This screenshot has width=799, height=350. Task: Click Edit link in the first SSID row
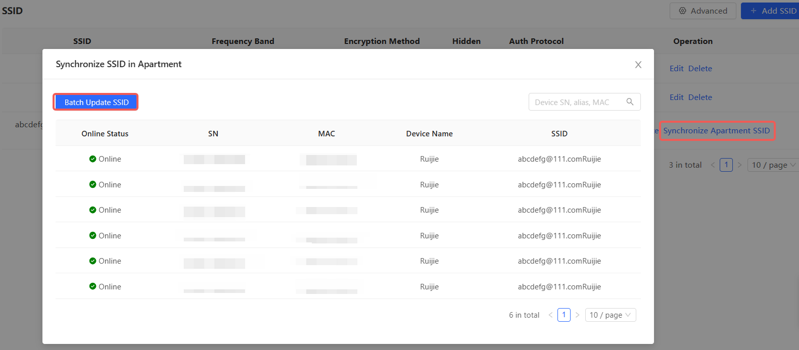676,69
